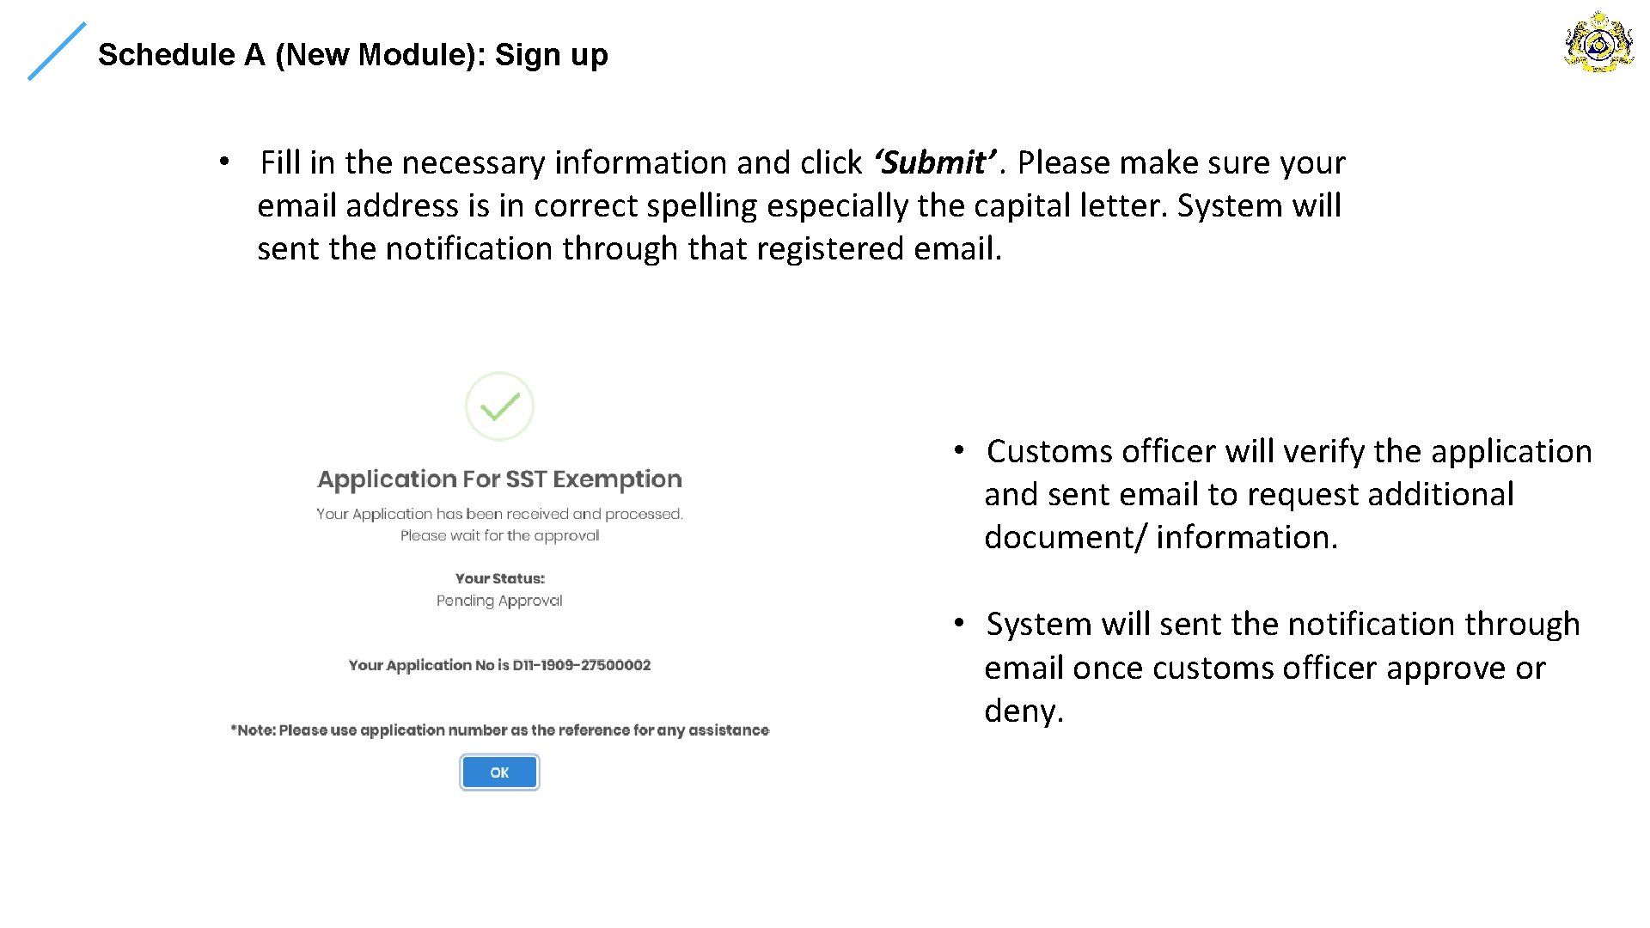Click bullet dot before 'System will sent the notification'
Screen dimensions: 1650x928
[959, 623]
